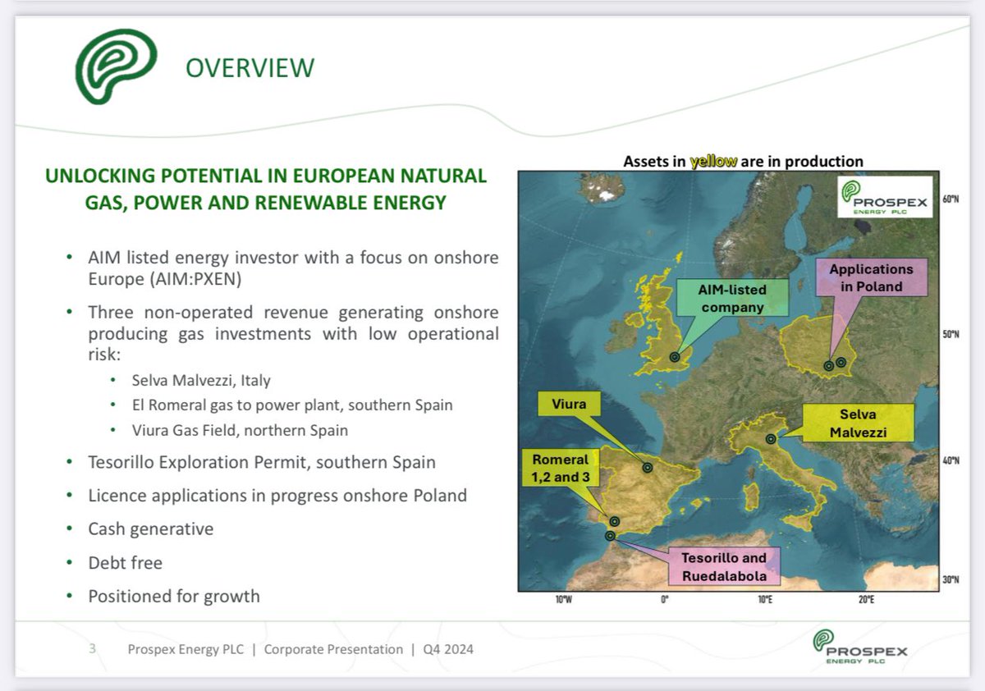
Task: Click the Tesorillo marker at Spain's southern tip
Action: pyautogui.click(x=610, y=536)
